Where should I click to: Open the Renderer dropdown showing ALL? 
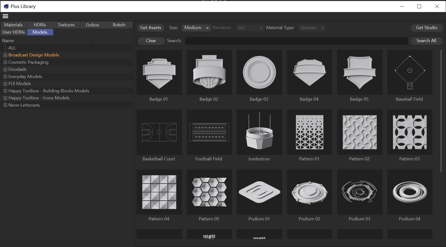[x=250, y=28]
